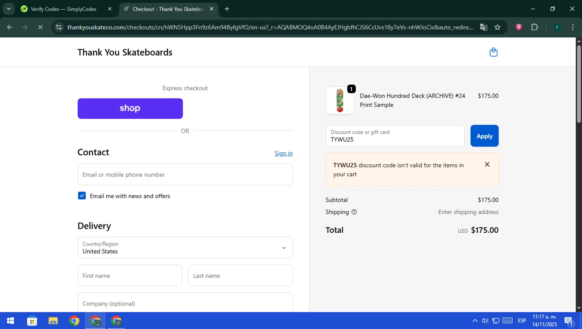Select the Checkout - Thank You Skateboards tab
582x329 pixels.
[x=169, y=9]
